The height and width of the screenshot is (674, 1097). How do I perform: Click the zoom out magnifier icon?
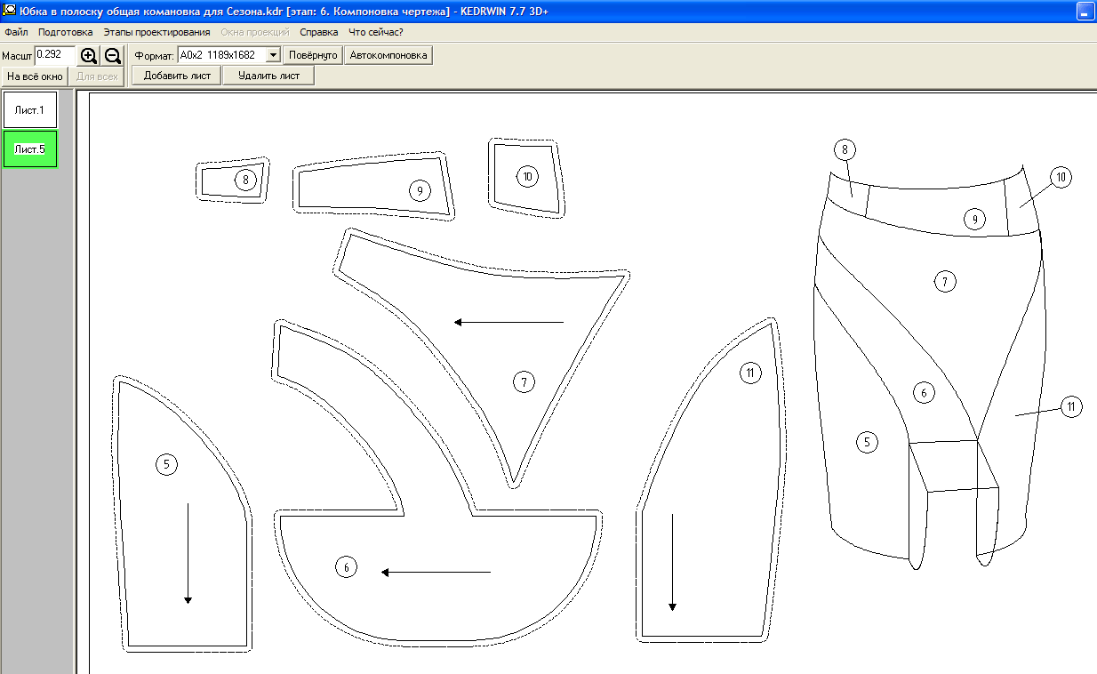click(x=113, y=55)
